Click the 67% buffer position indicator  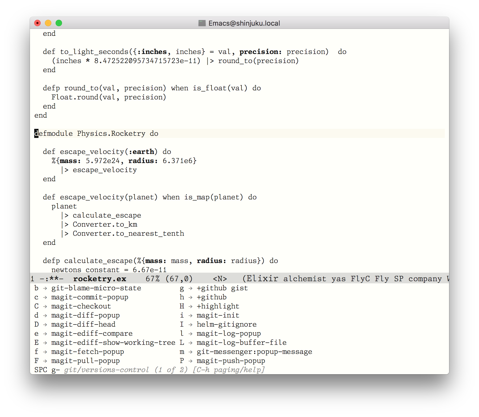click(x=153, y=279)
